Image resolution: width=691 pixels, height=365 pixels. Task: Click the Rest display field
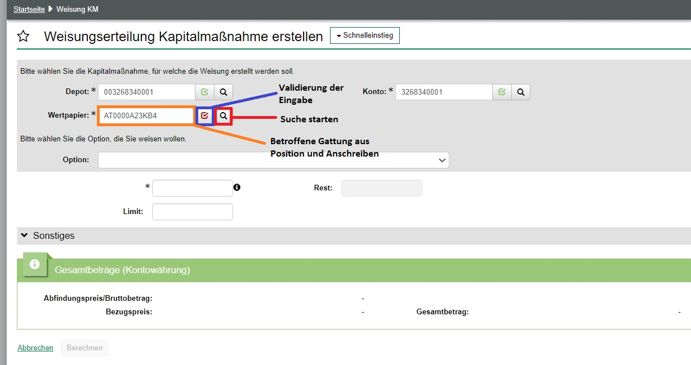[382, 188]
